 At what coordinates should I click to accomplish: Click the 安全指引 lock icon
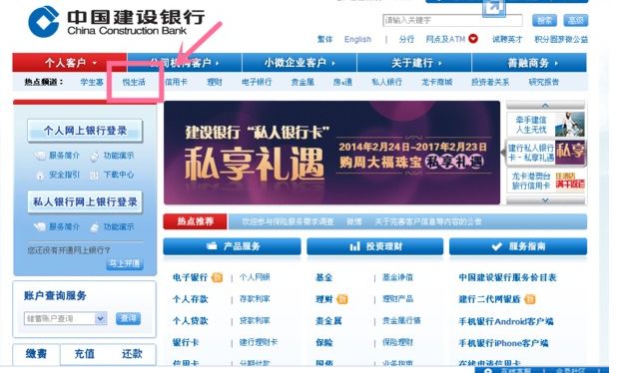pyautogui.click(x=40, y=176)
